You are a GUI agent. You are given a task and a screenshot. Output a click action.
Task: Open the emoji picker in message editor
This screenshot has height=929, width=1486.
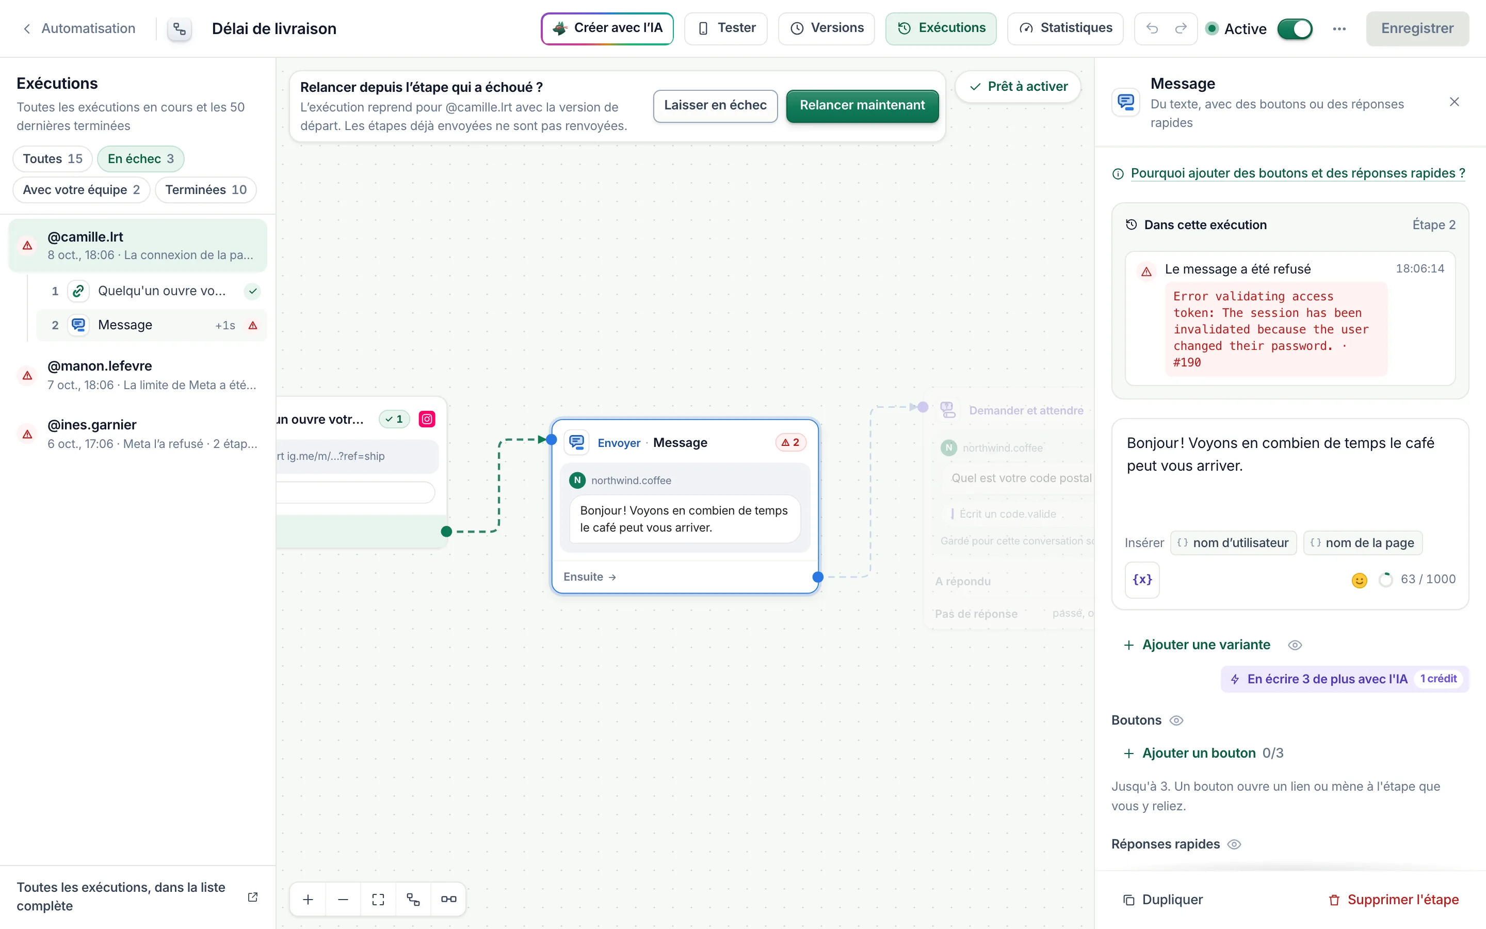pyautogui.click(x=1359, y=580)
